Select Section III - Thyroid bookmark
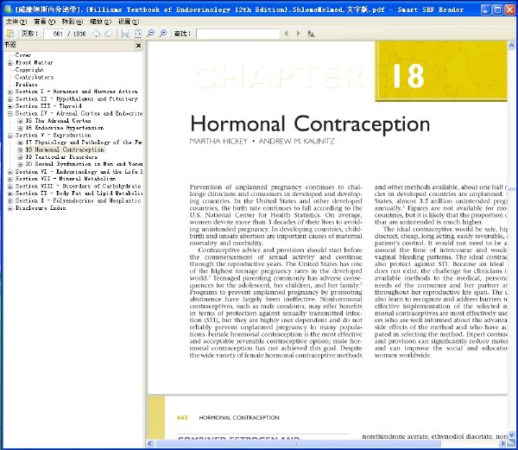The width and height of the screenshot is (518, 450). (x=48, y=106)
